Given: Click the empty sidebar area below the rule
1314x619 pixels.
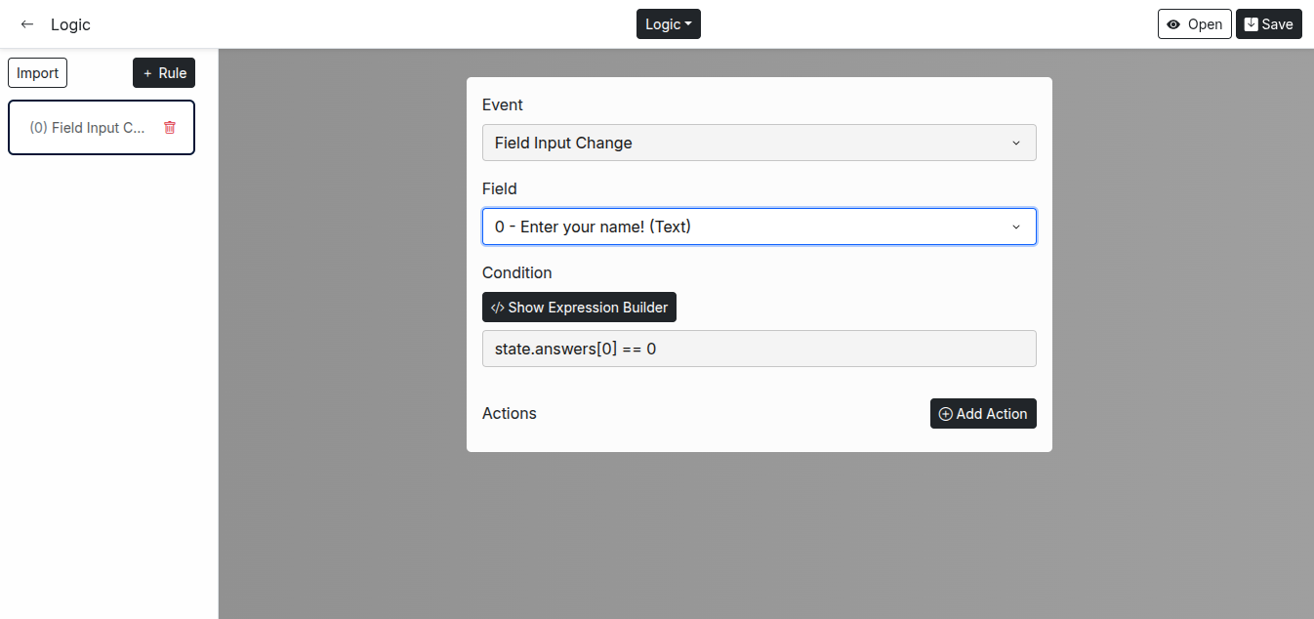Looking at the screenshot, I should 107,391.
